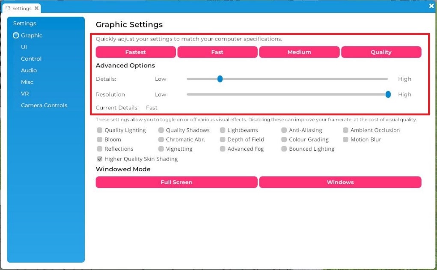Click the dotted square icon on Settings tab
The height and width of the screenshot is (270, 437).
pyautogui.click(x=8, y=9)
